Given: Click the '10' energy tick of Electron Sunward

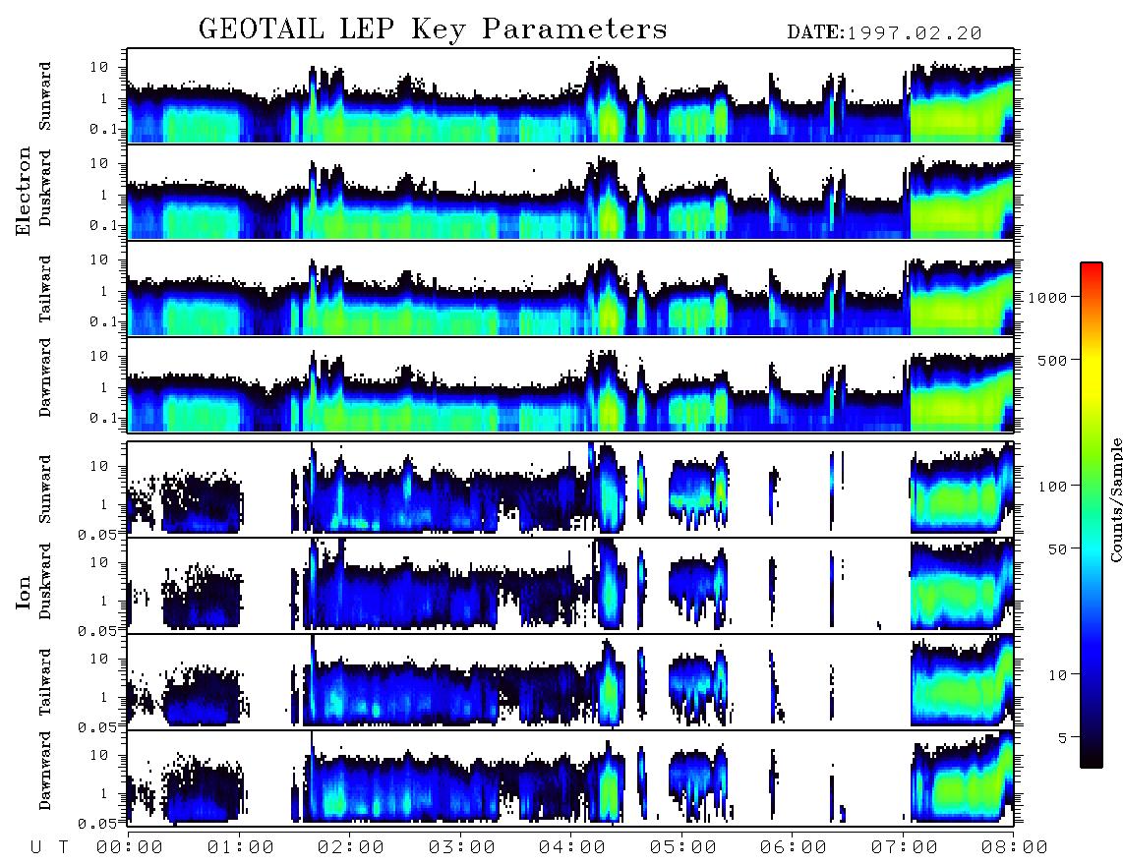Looking at the screenshot, I should (99, 67).
